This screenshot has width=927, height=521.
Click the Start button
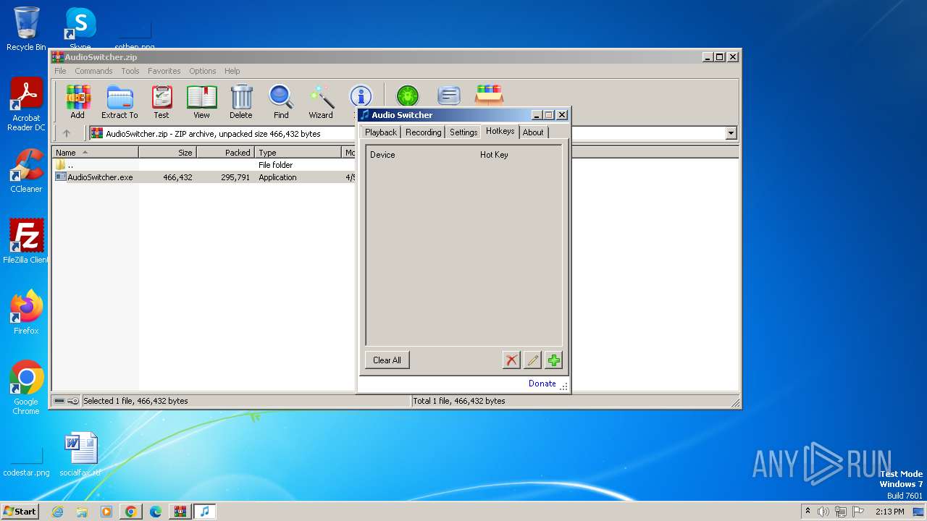[x=20, y=512]
